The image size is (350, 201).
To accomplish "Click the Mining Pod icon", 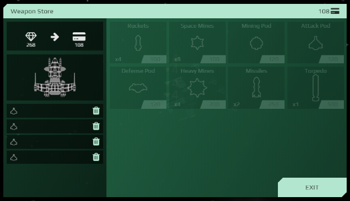I will (x=256, y=43).
